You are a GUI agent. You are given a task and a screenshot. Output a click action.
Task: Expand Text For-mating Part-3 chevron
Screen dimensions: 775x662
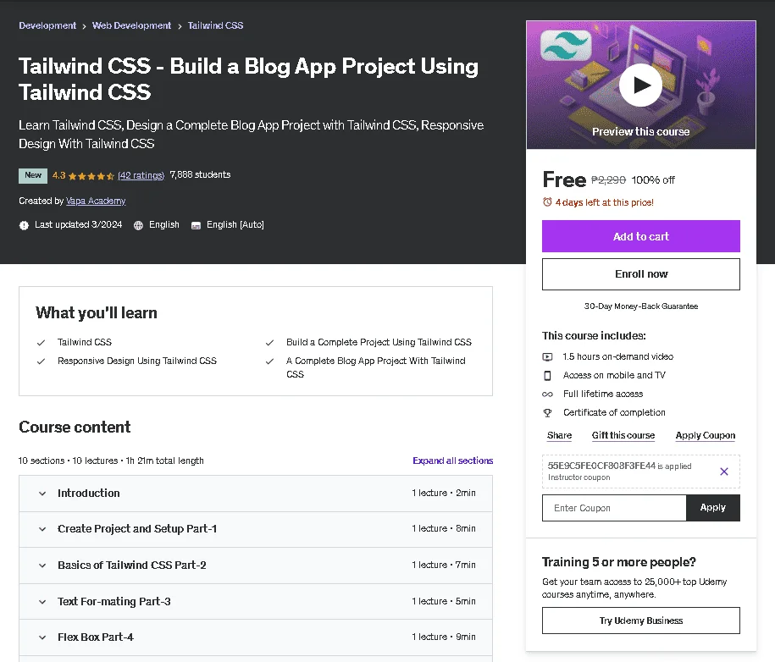point(42,602)
